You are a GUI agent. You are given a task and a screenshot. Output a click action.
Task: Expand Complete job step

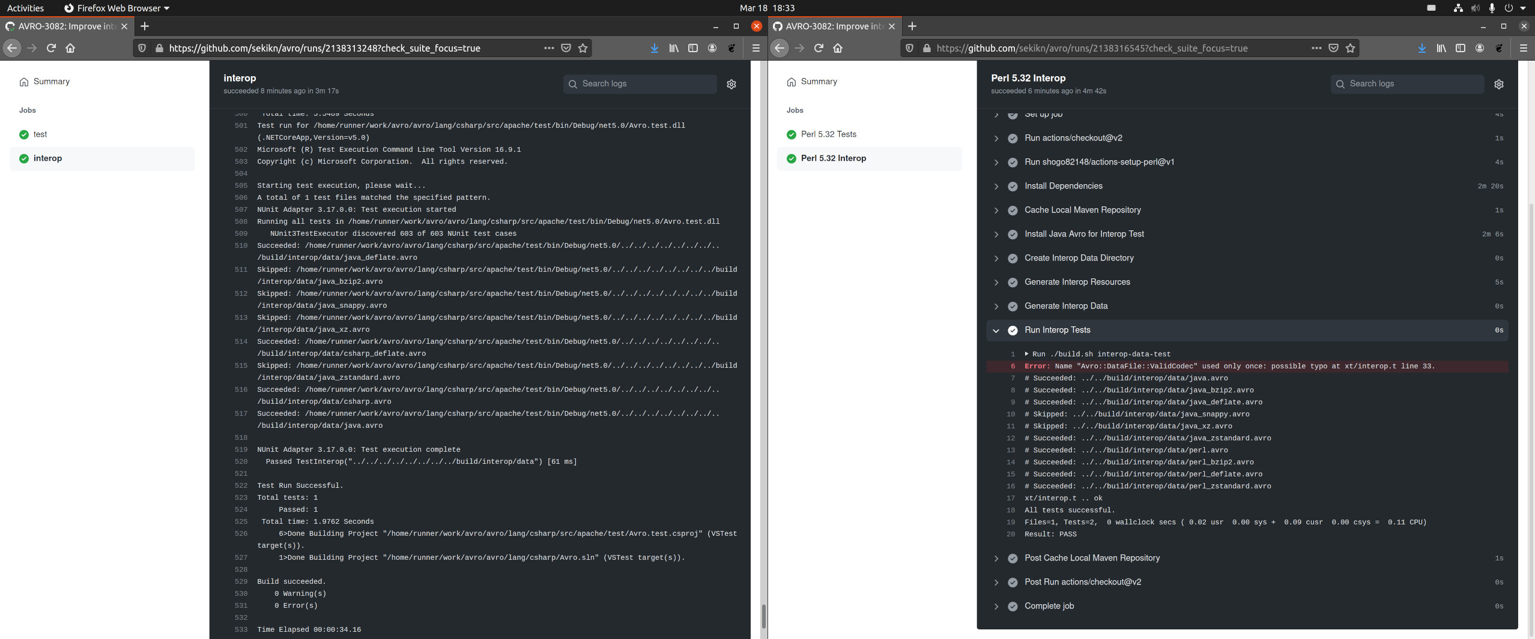1248,606
